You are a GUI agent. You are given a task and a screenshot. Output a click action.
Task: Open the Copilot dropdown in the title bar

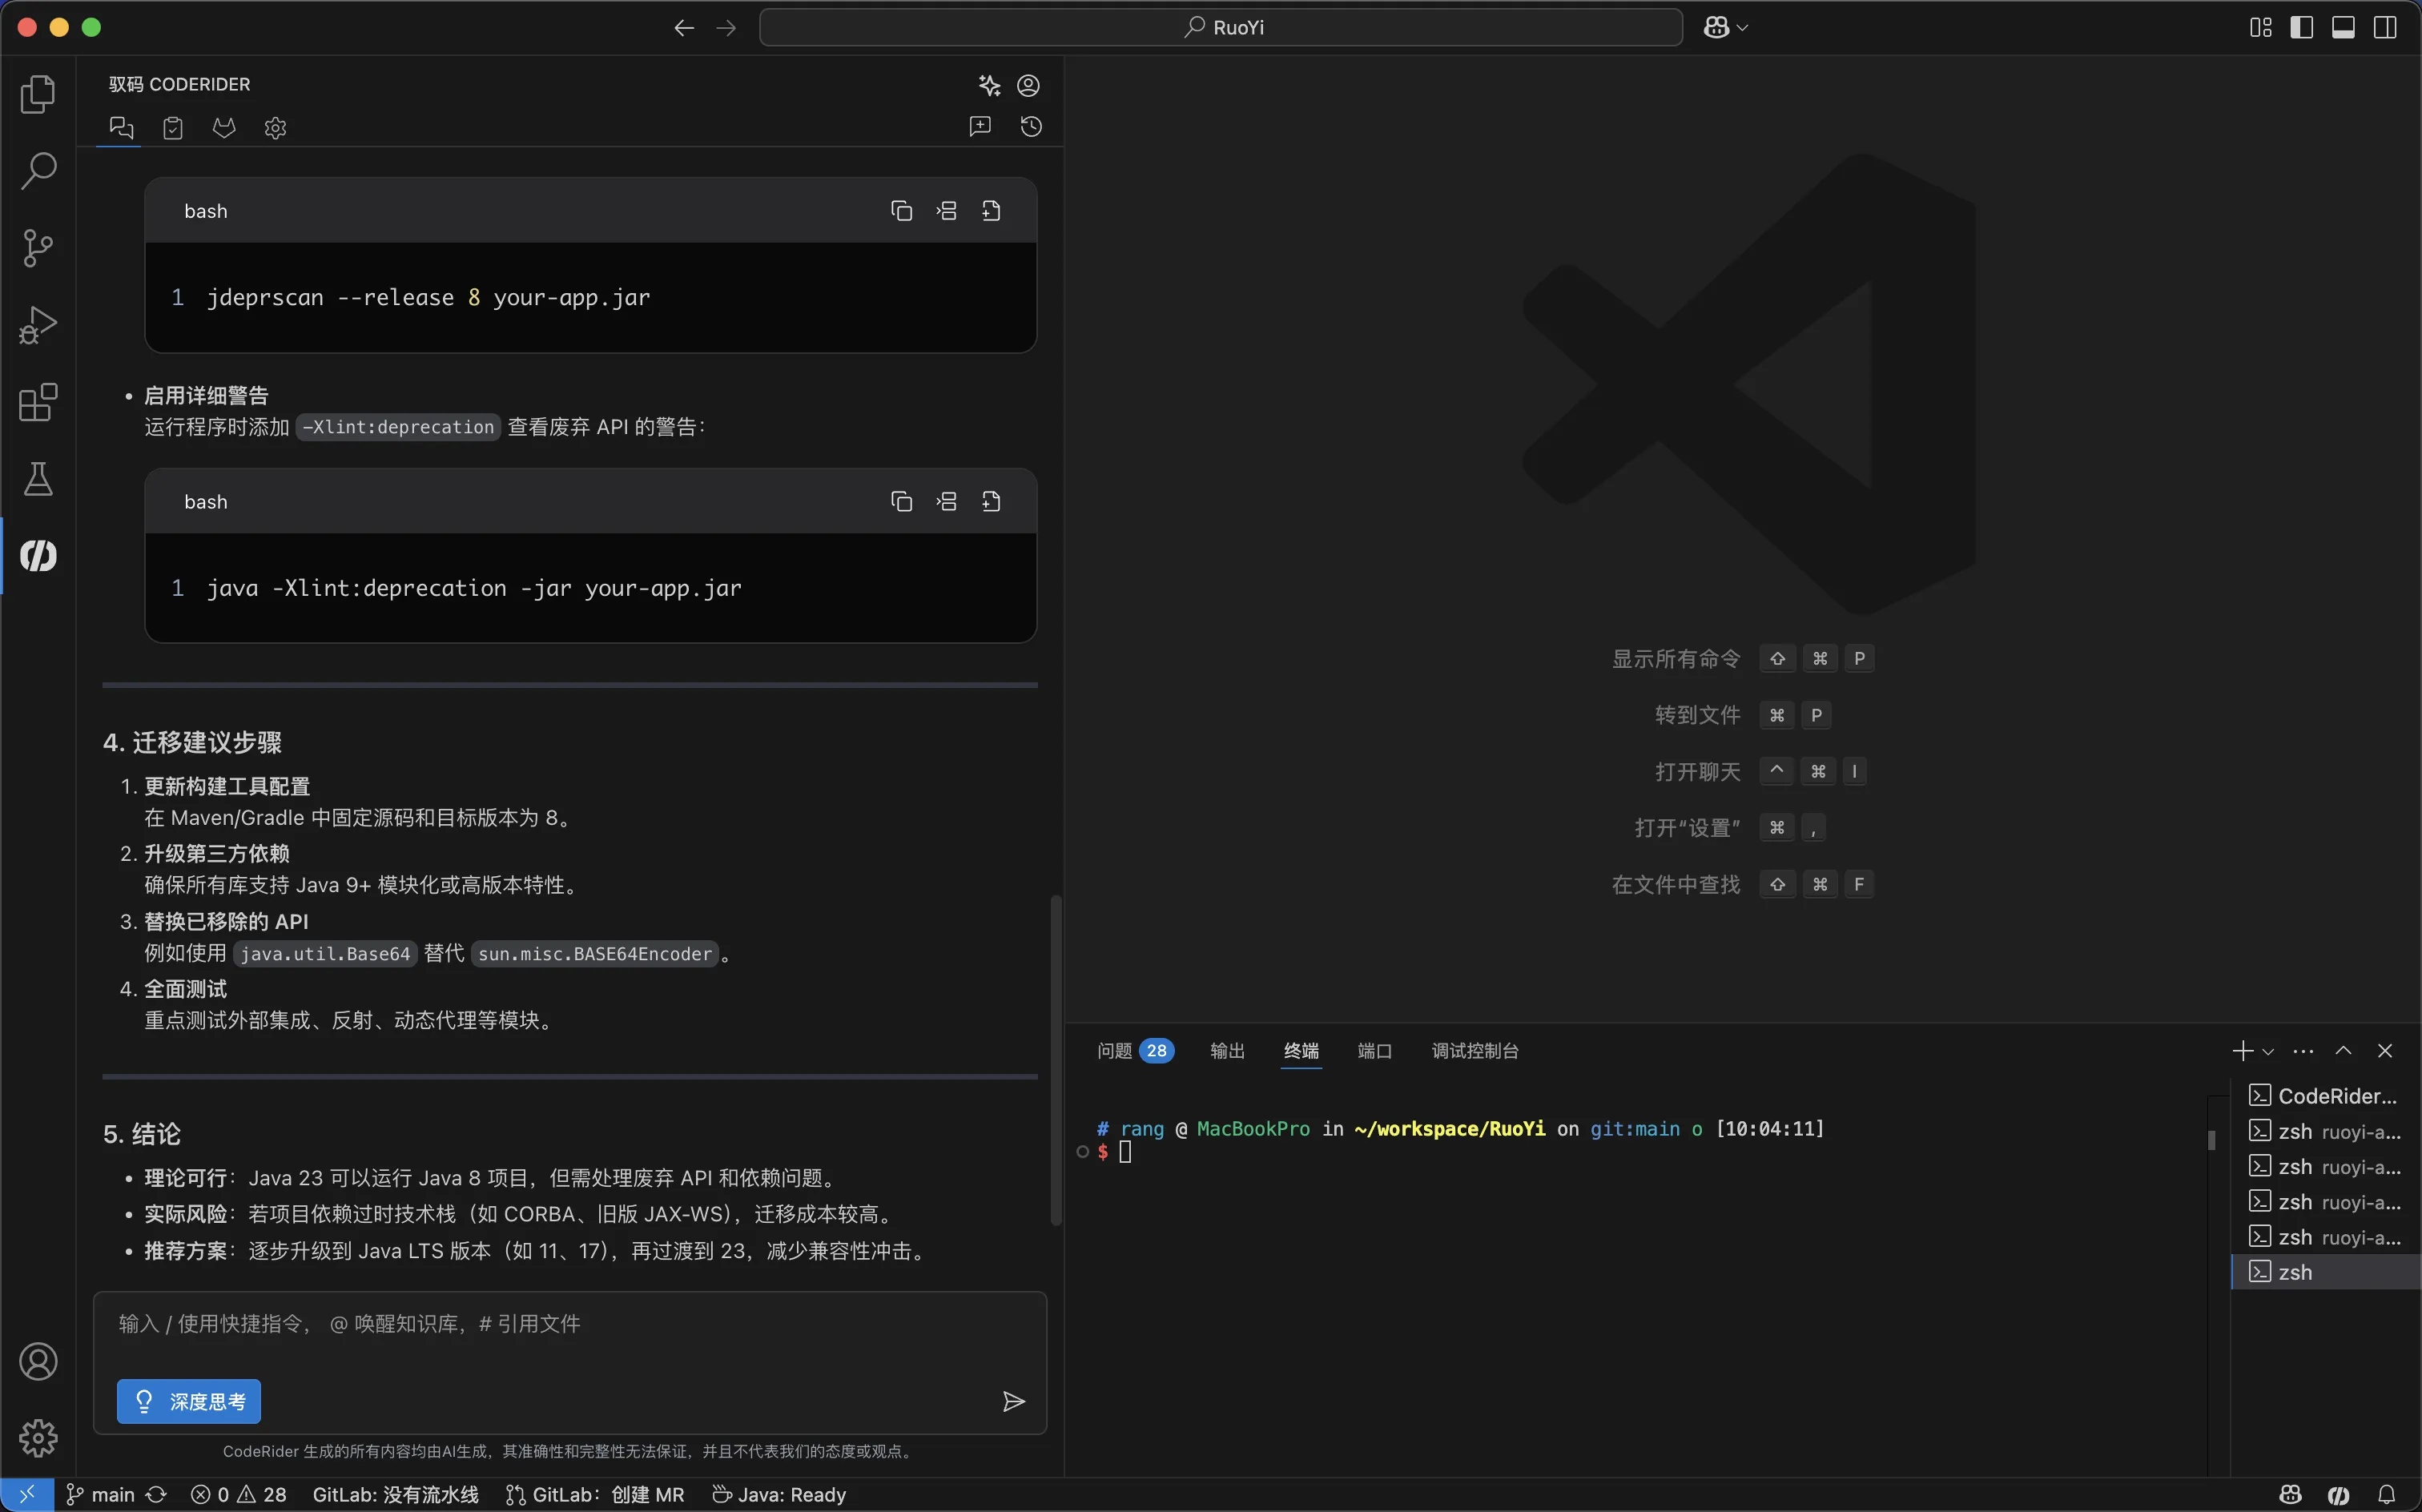[x=1741, y=28]
